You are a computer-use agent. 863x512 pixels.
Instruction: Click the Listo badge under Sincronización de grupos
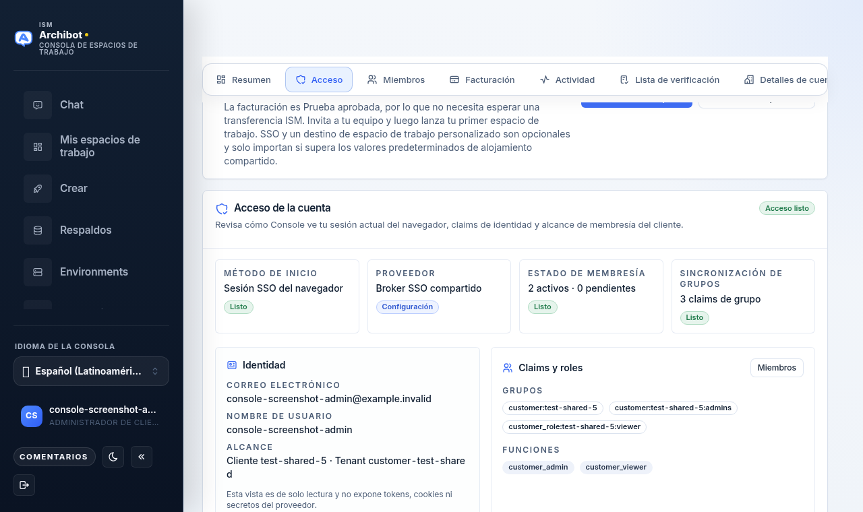click(x=694, y=317)
